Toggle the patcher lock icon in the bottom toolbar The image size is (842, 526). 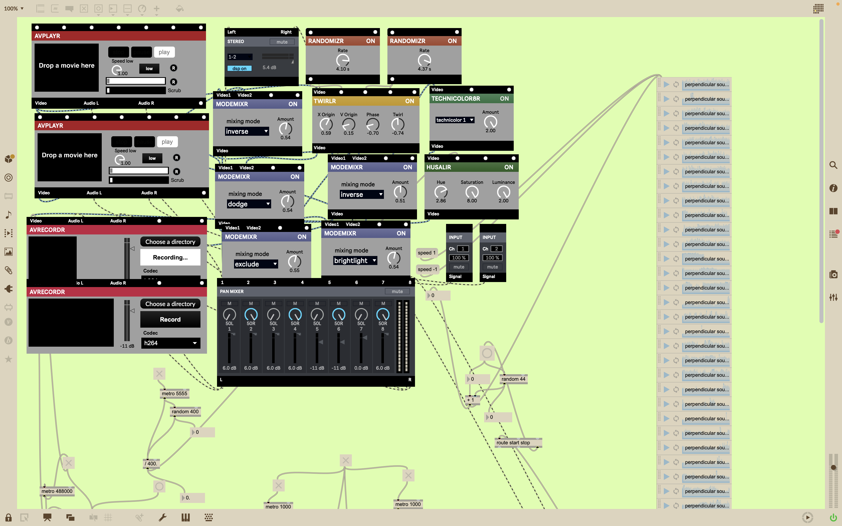(x=9, y=517)
